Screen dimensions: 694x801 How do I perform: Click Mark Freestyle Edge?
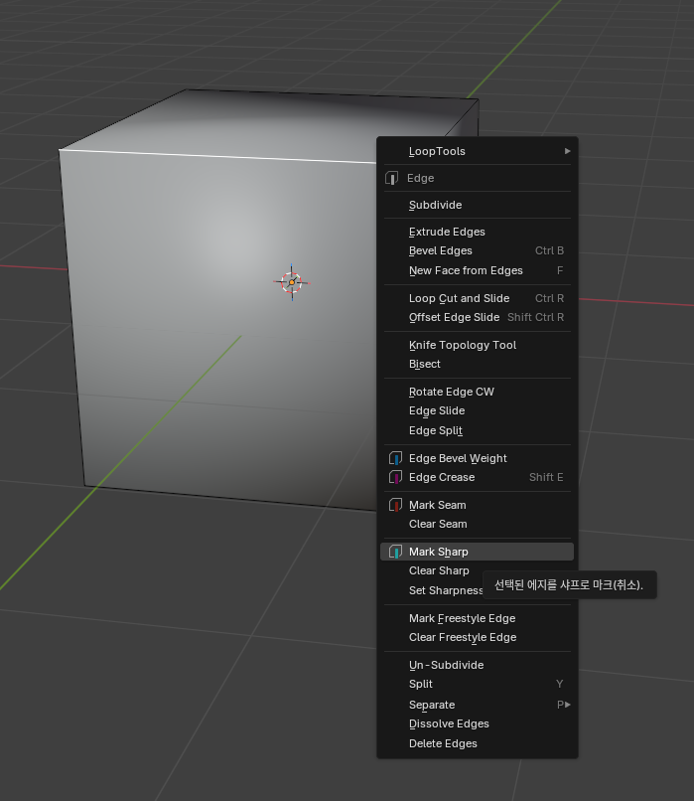pyautogui.click(x=462, y=618)
